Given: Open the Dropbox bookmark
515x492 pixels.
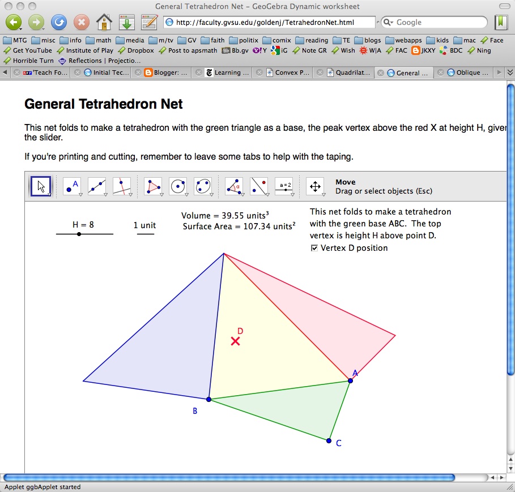Looking at the screenshot, I should point(136,50).
